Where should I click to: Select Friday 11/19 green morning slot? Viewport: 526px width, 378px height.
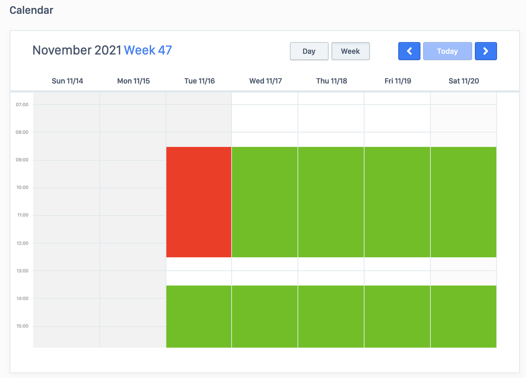point(397,202)
